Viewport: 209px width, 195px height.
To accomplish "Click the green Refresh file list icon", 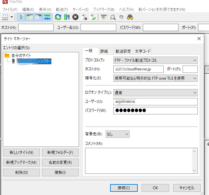I will click(x=58, y=17).
